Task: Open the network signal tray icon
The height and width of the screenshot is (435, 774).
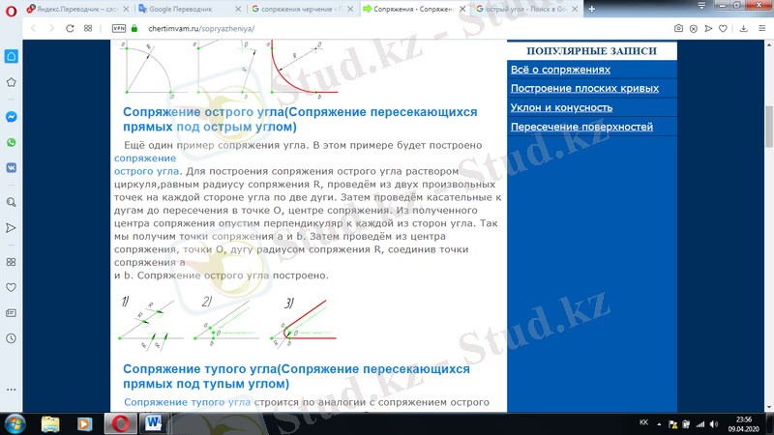Action: point(700,424)
